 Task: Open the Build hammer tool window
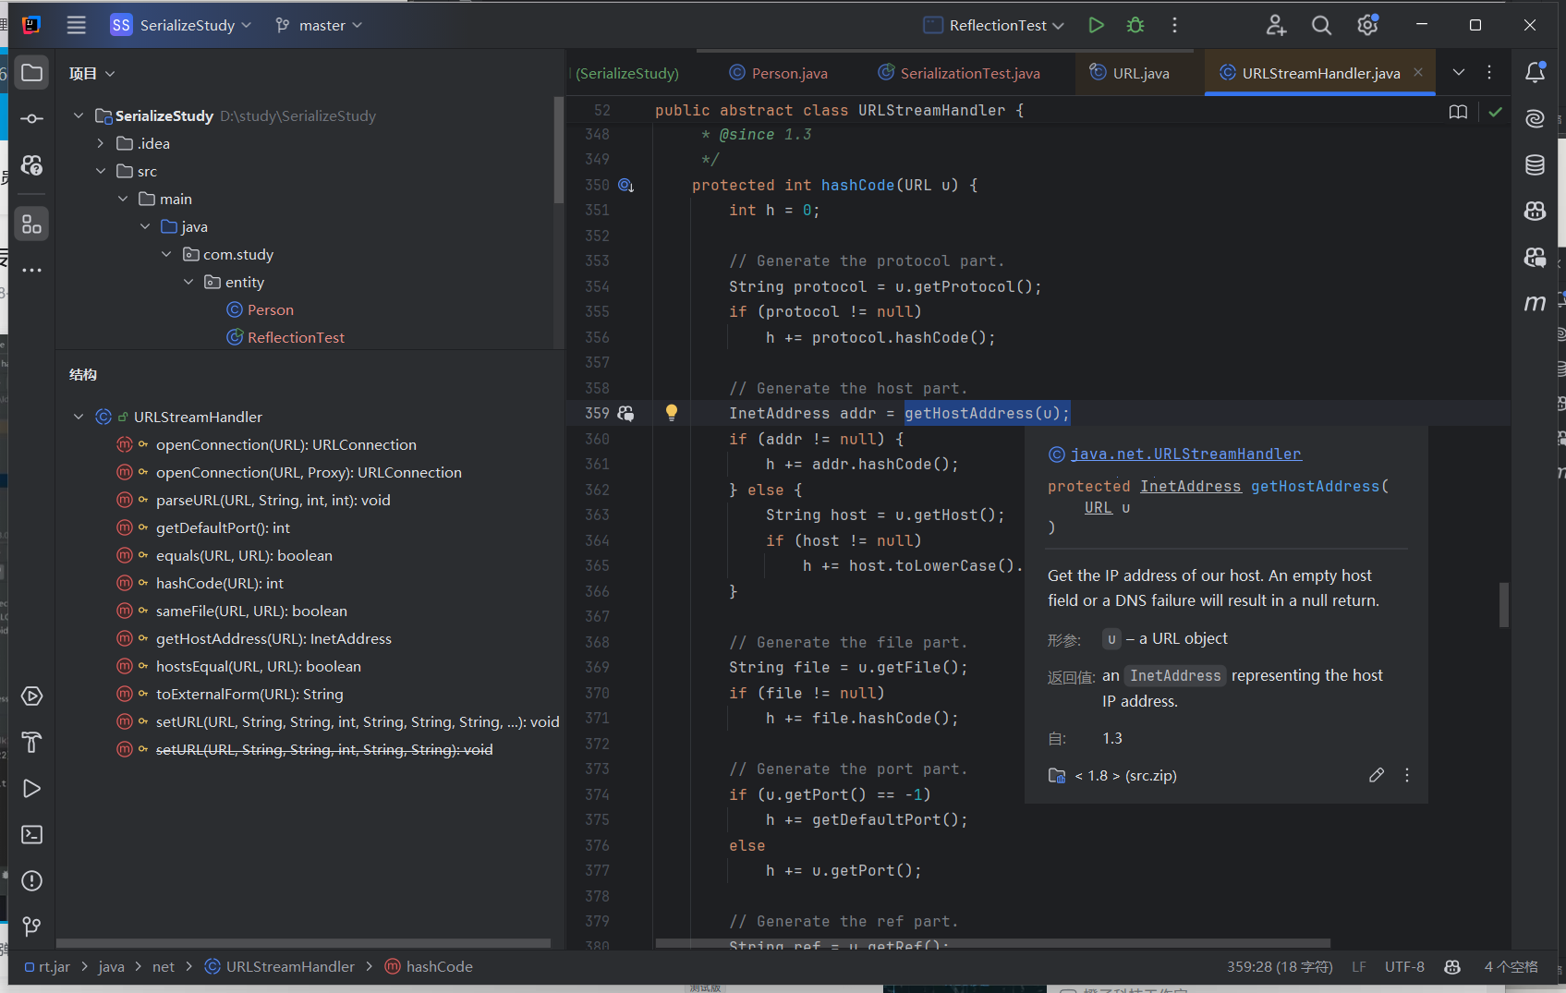point(31,743)
